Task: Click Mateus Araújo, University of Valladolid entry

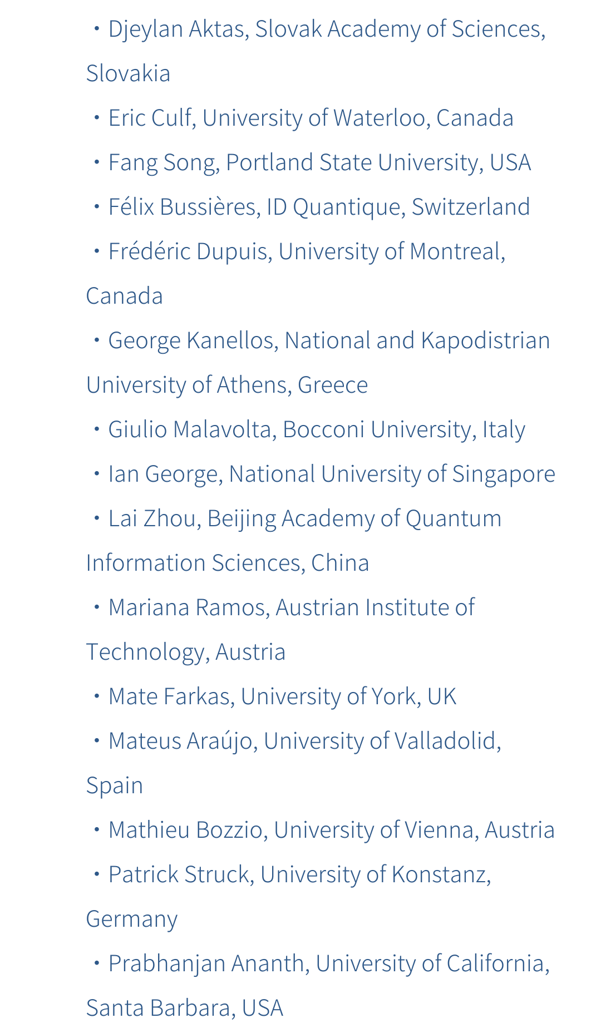Action: [x=294, y=763]
